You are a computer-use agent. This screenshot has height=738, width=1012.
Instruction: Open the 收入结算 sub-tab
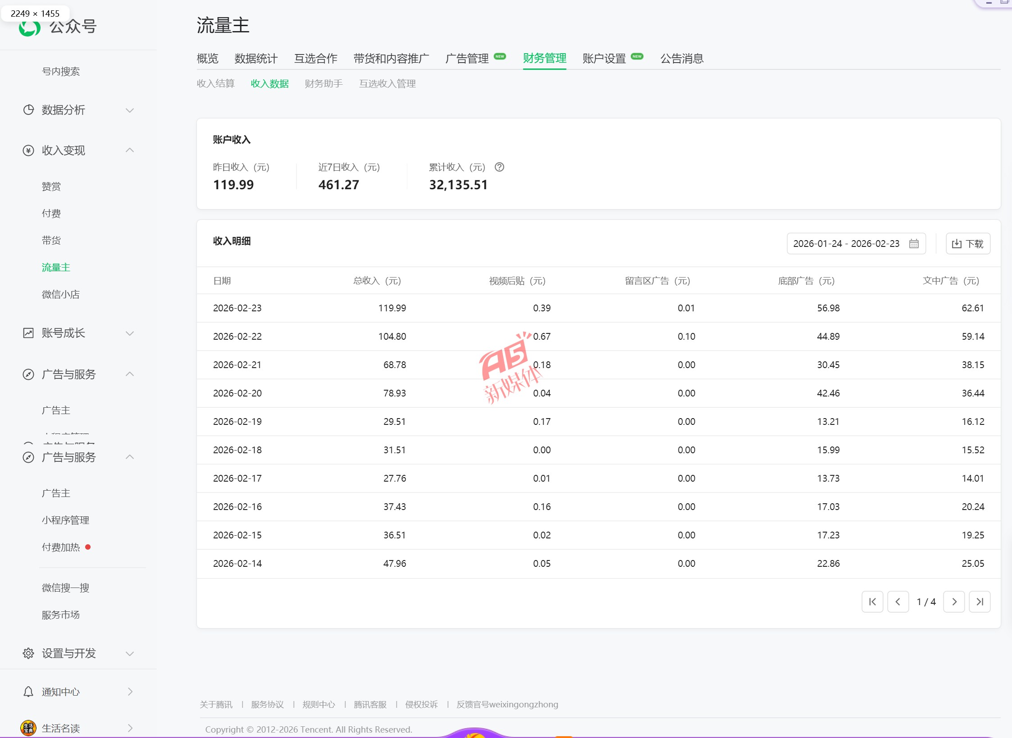pyautogui.click(x=215, y=84)
